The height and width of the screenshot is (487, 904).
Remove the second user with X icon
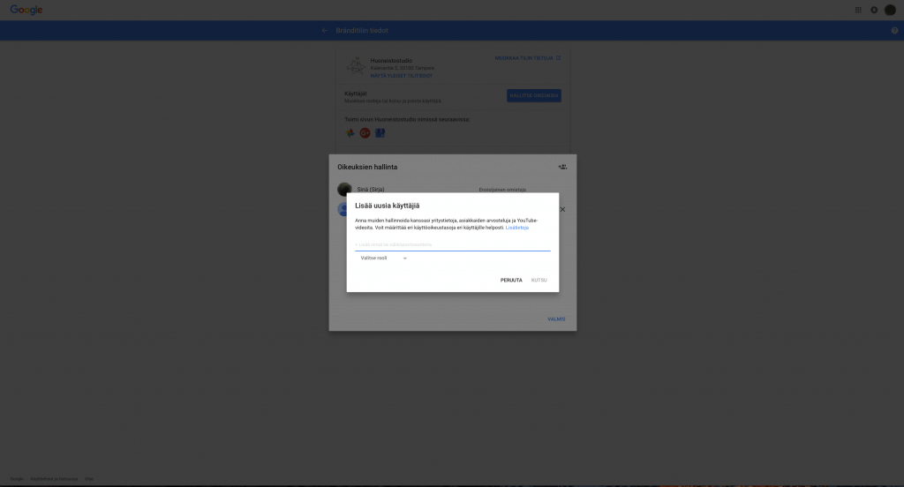(x=562, y=210)
